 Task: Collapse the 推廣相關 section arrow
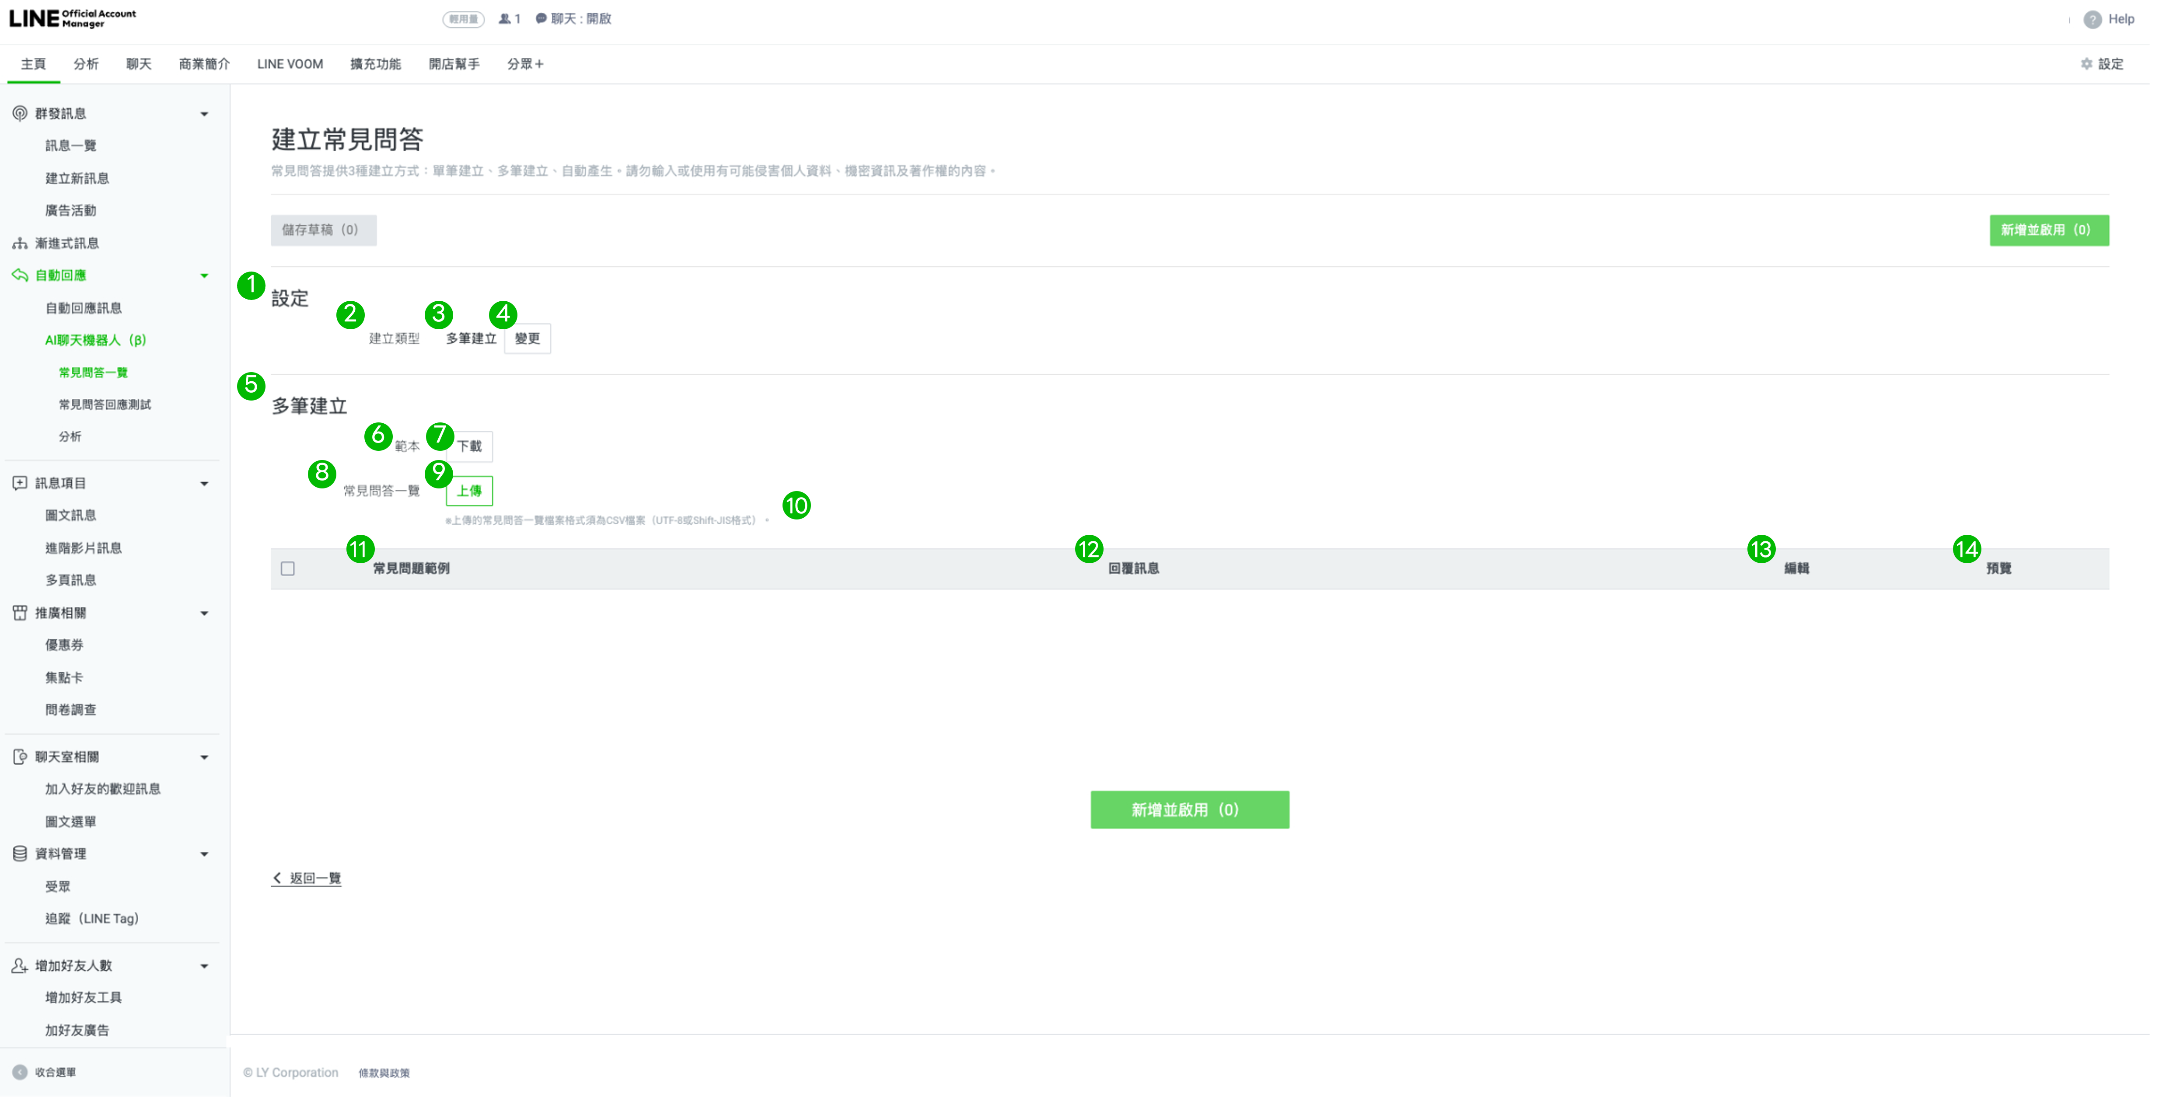204,613
